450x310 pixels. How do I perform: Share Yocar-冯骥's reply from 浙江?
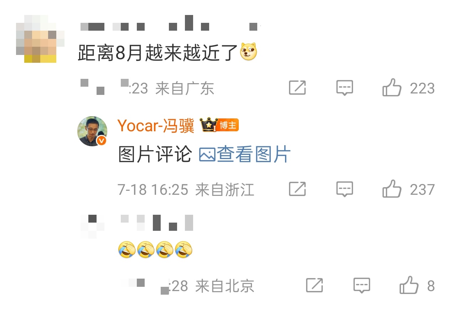pos(297,189)
